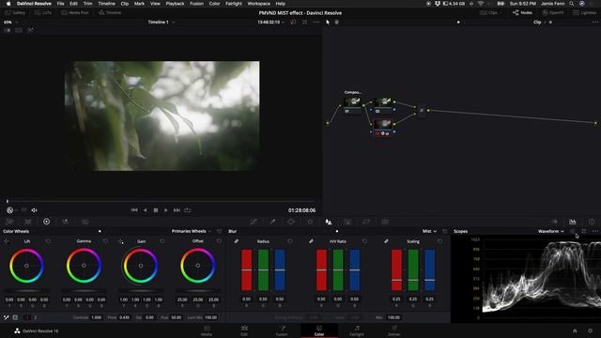Open the Power Window palette
Image resolution: width=601 pixels, height=338 pixels.
click(x=291, y=222)
